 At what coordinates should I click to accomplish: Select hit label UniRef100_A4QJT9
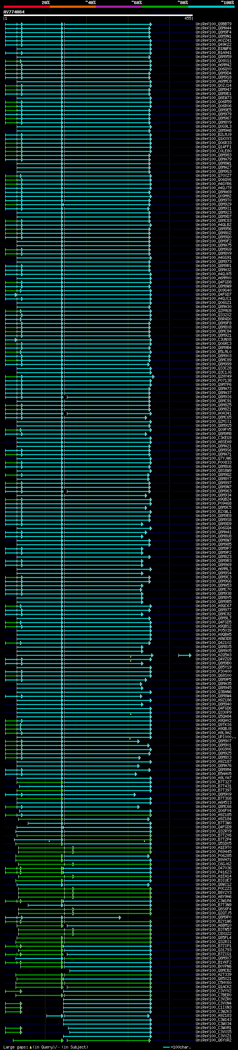click(x=213, y=188)
